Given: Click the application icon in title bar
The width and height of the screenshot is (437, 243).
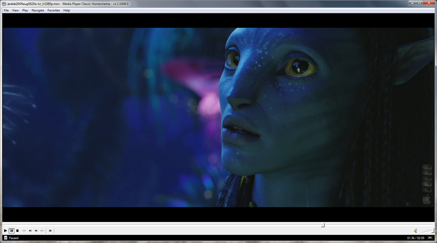Looking at the screenshot, I should pos(4,4).
